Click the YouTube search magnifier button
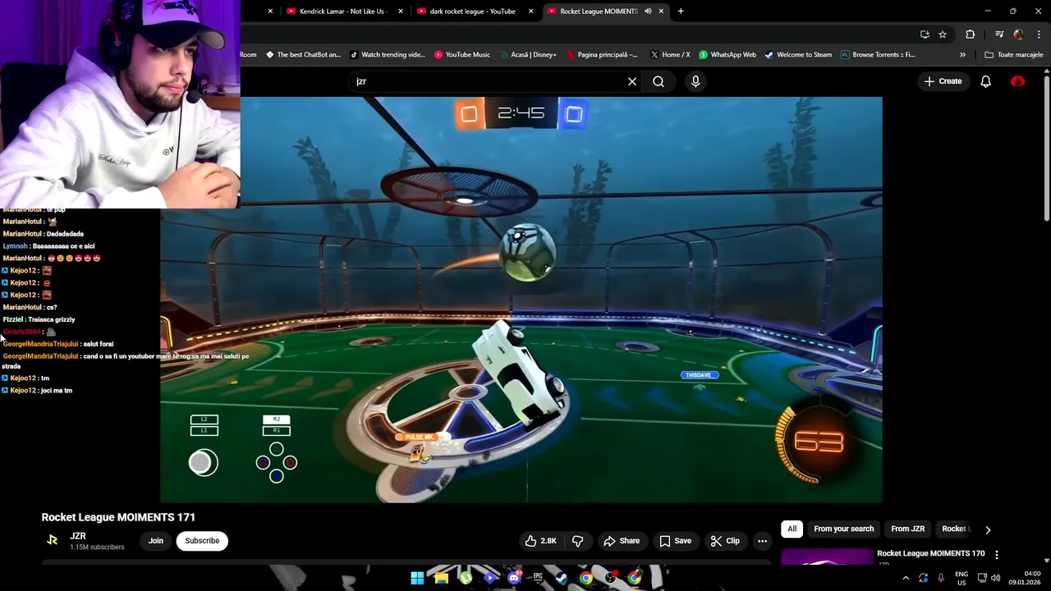The height and width of the screenshot is (591, 1051). pyautogui.click(x=659, y=81)
